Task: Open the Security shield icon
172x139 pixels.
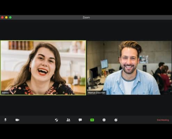Action: 56,120
